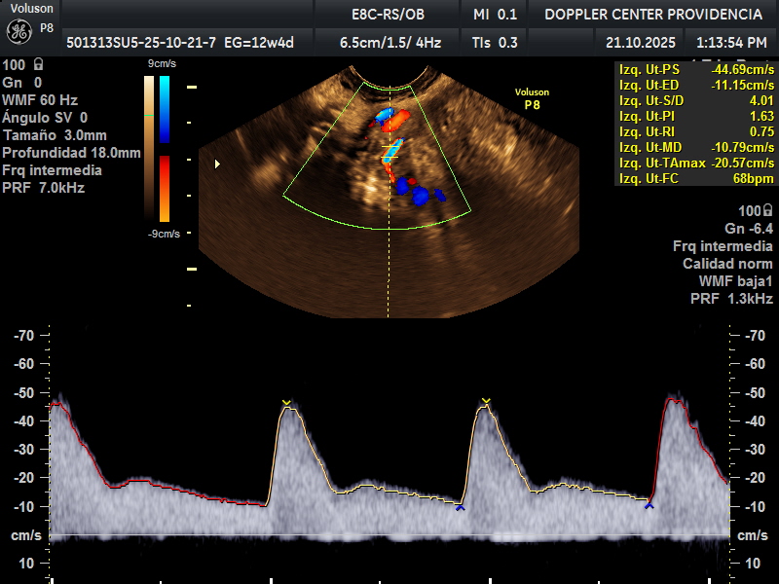Click the last blue end-diastolic marker

(x=649, y=505)
